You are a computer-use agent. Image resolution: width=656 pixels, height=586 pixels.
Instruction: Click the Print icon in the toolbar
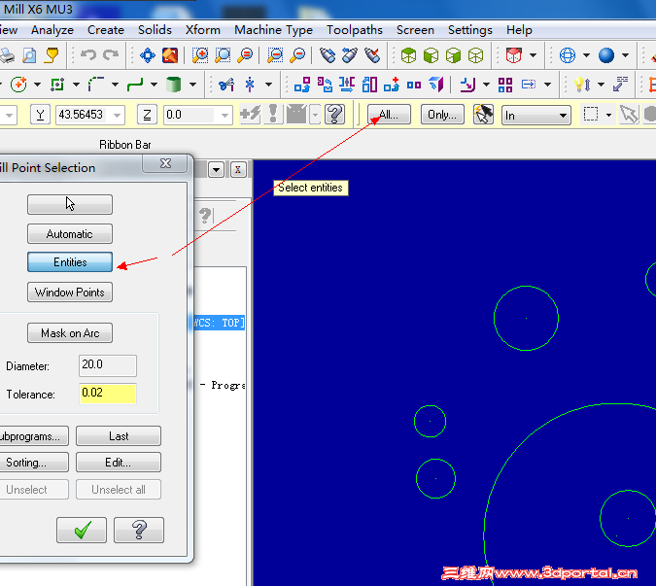click(x=7, y=55)
